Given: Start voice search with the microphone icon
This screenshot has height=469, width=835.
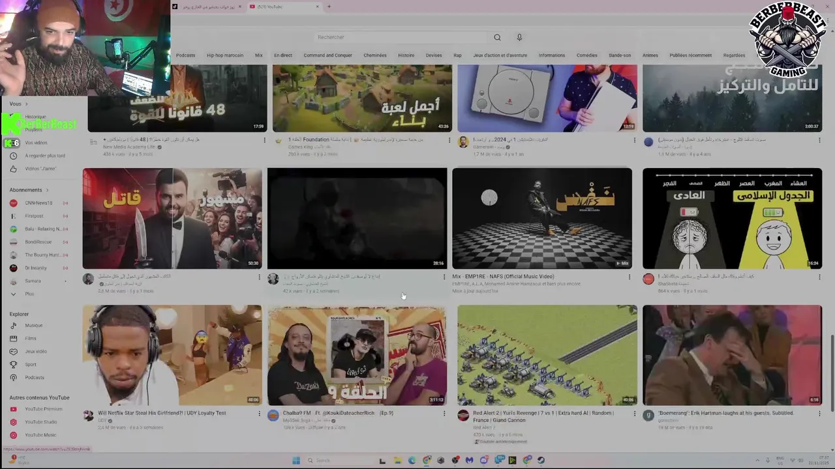Looking at the screenshot, I should [x=519, y=37].
